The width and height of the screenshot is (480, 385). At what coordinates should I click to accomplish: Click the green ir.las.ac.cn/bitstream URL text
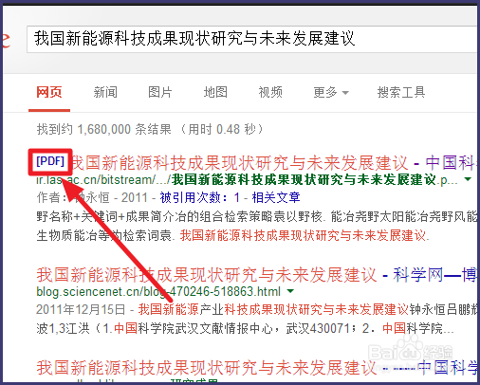pyautogui.click(x=247, y=180)
